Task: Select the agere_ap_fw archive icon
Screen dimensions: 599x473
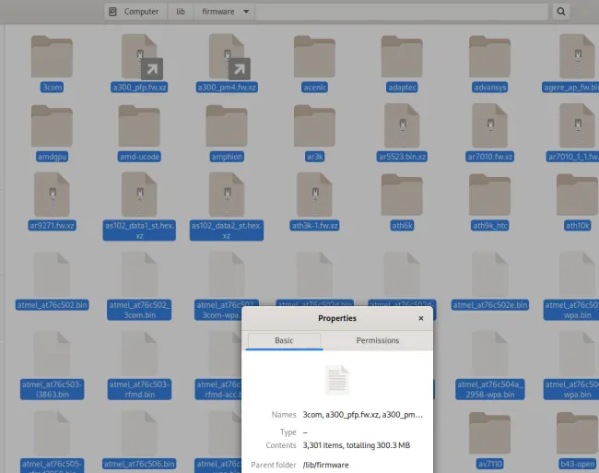Action: (x=577, y=56)
